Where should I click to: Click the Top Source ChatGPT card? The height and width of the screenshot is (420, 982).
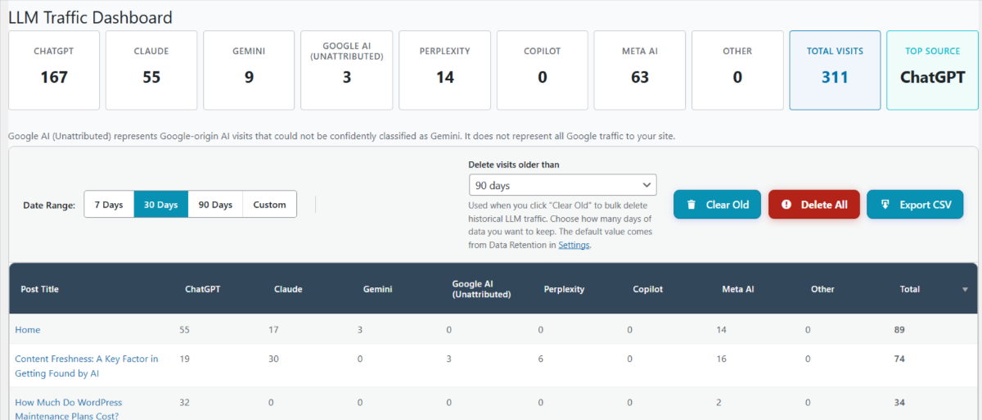pos(932,70)
